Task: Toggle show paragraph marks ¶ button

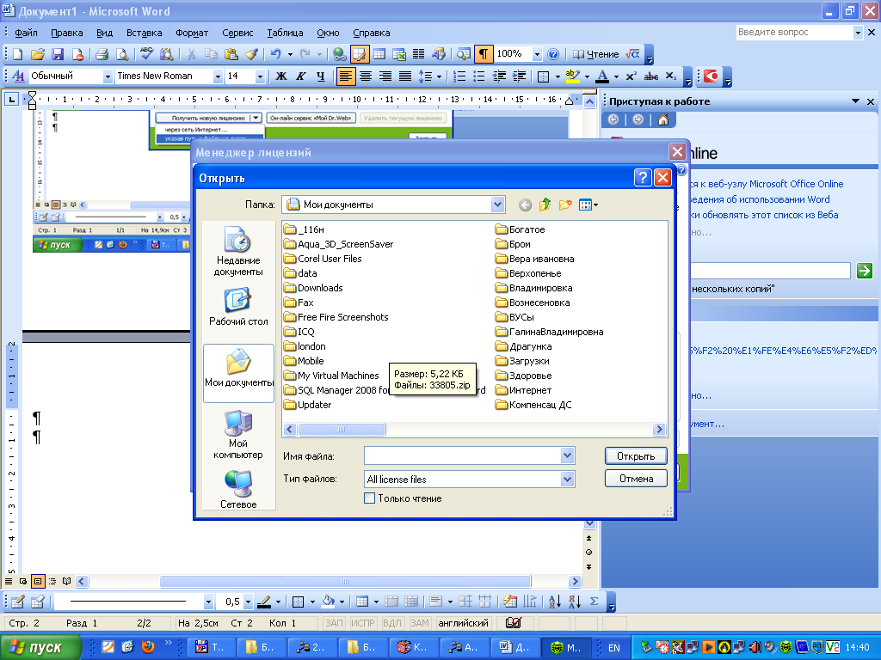Action: tap(484, 54)
